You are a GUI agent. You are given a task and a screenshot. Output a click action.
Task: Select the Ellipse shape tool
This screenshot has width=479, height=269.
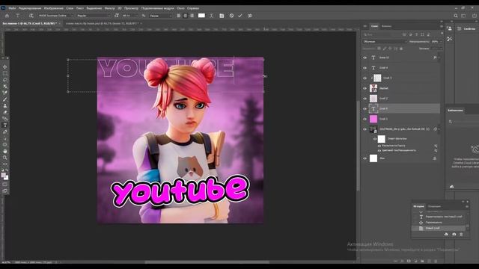click(x=5, y=144)
